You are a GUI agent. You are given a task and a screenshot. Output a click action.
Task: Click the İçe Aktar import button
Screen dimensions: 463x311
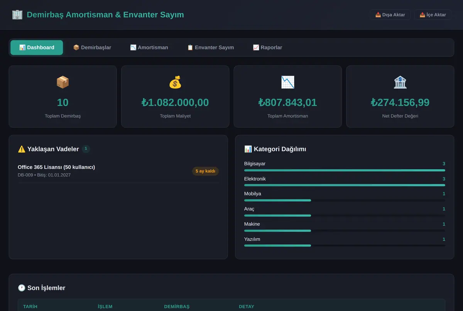(x=433, y=15)
